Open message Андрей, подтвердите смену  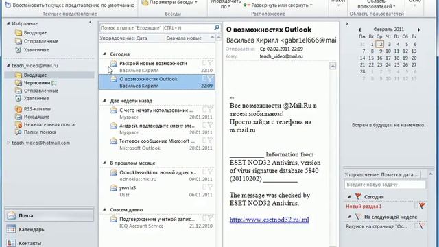tap(157, 129)
